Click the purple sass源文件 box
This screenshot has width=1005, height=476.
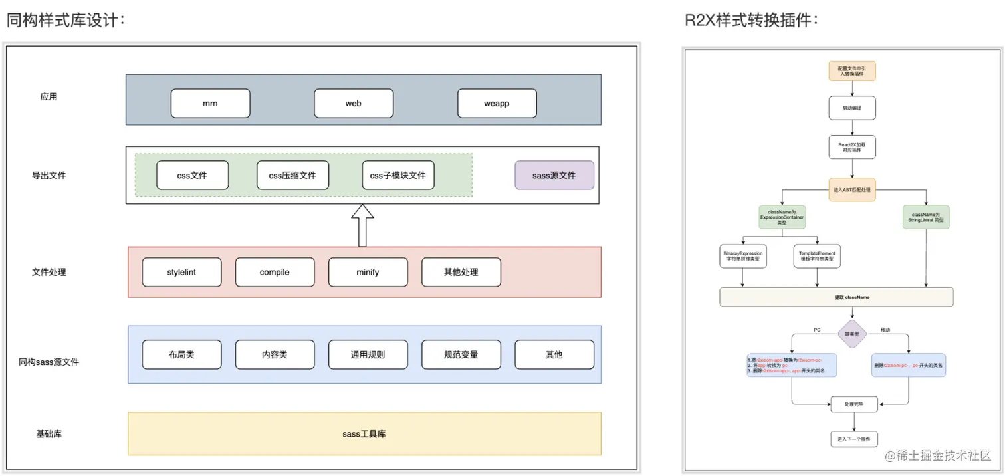coord(554,176)
